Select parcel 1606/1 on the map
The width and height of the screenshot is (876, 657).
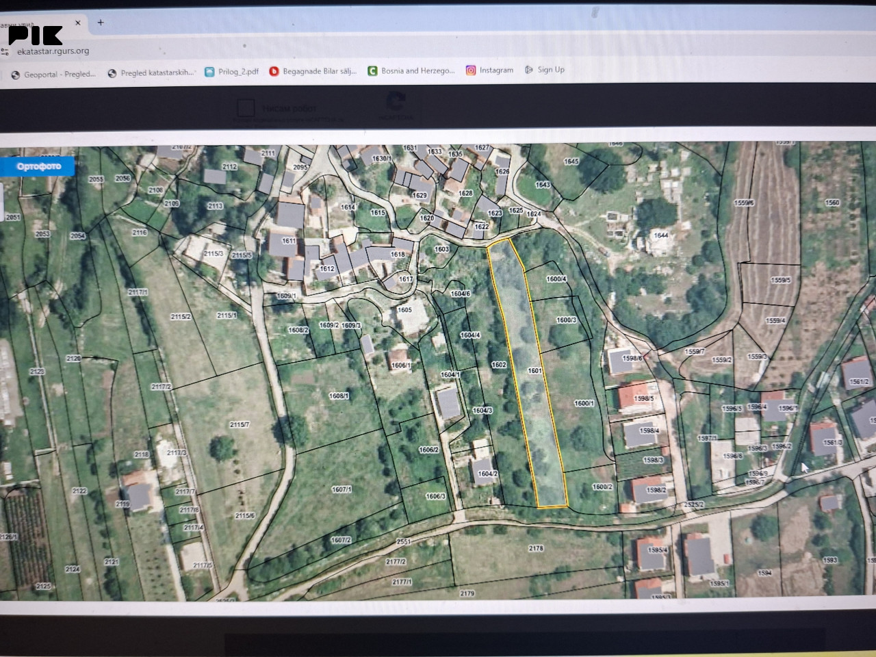coord(401,365)
